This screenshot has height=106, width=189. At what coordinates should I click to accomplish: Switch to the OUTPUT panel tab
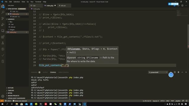click(x=45, y=72)
